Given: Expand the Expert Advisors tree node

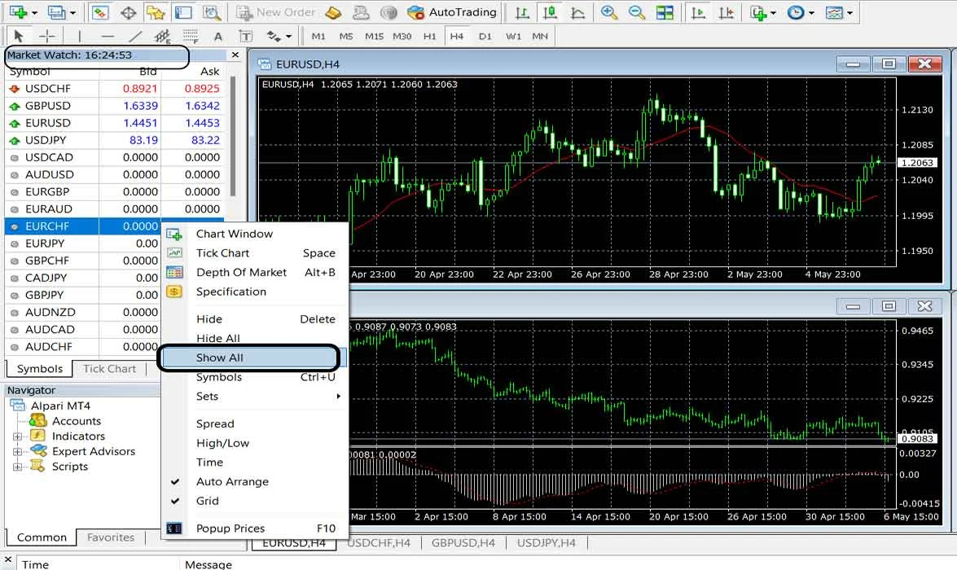Looking at the screenshot, I should [17, 452].
